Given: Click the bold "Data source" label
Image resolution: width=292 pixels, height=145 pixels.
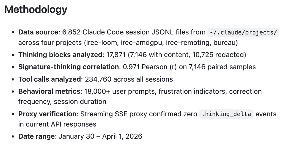Looking at the screenshot, I should (x=38, y=32).
